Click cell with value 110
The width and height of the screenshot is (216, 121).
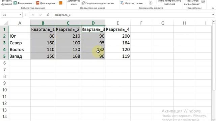click(43, 49)
